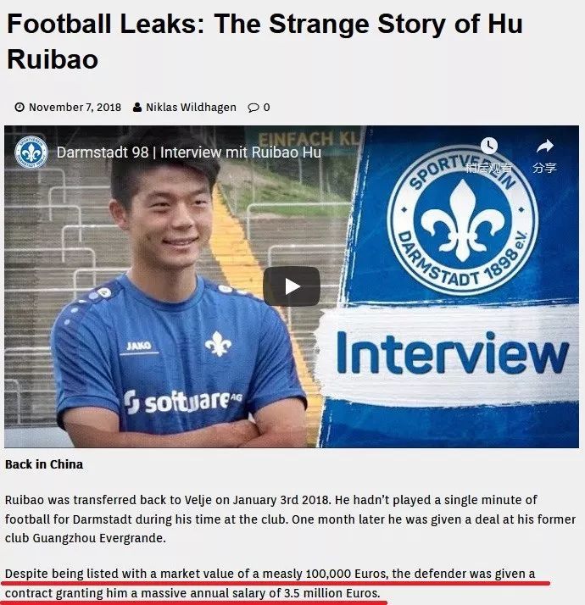The image size is (585, 605).
Task: Click the share arrow icon
Action: (545, 147)
